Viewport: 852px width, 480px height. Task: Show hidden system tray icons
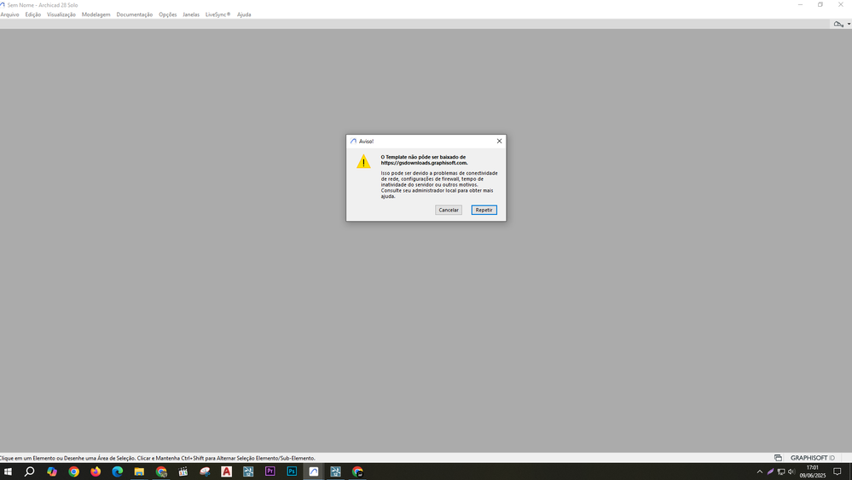[x=760, y=471]
